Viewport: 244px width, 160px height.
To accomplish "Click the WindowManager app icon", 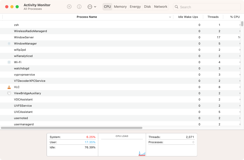I will pos(9,43).
